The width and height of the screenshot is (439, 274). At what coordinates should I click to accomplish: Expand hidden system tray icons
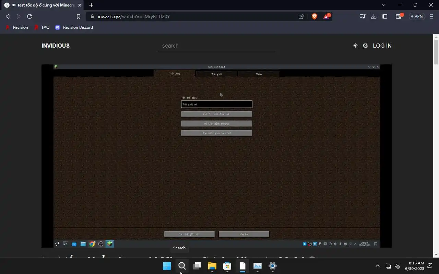378,266
